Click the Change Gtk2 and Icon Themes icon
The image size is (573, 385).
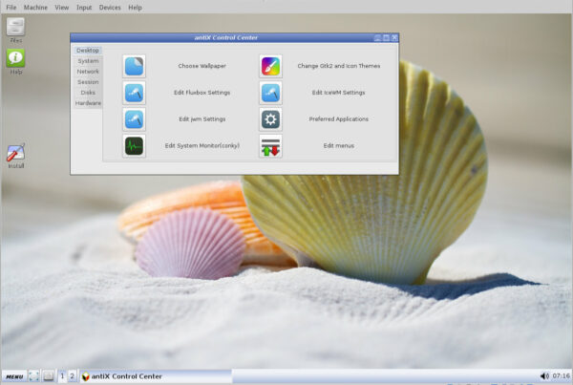270,66
